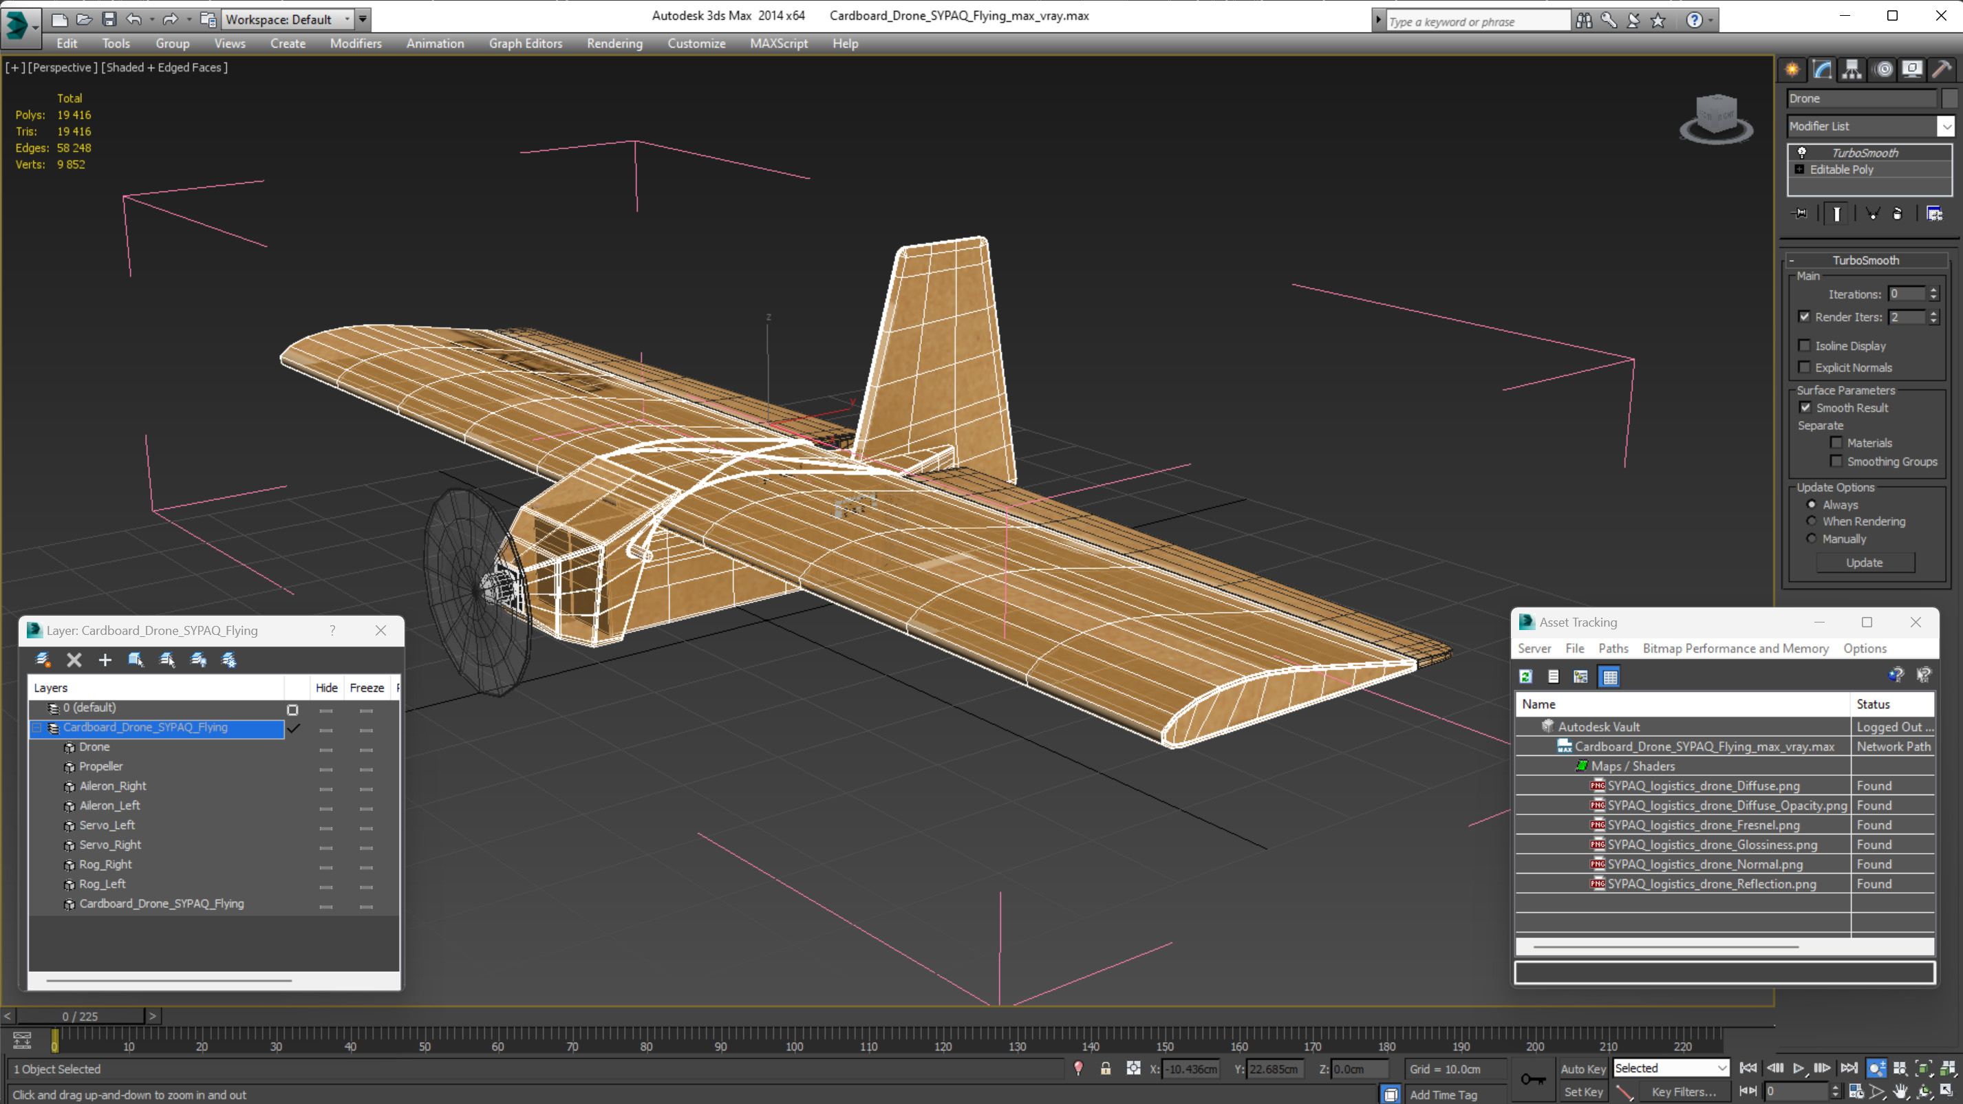Click the Selection Lock toggle icon
The height and width of the screenshot is (1104, 1963).
pos(1105,1068)
